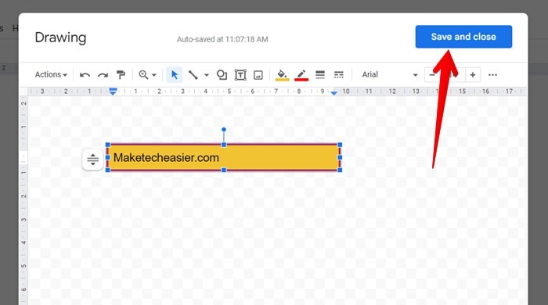548x305 pixels.
Task: Click the vertical align button beside text box
Action: [x=92, y=160]
